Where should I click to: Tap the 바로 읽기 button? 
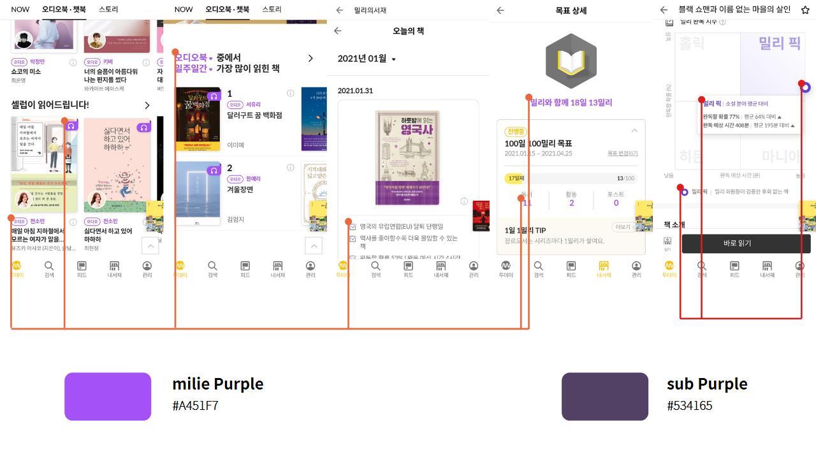(746, 243)
